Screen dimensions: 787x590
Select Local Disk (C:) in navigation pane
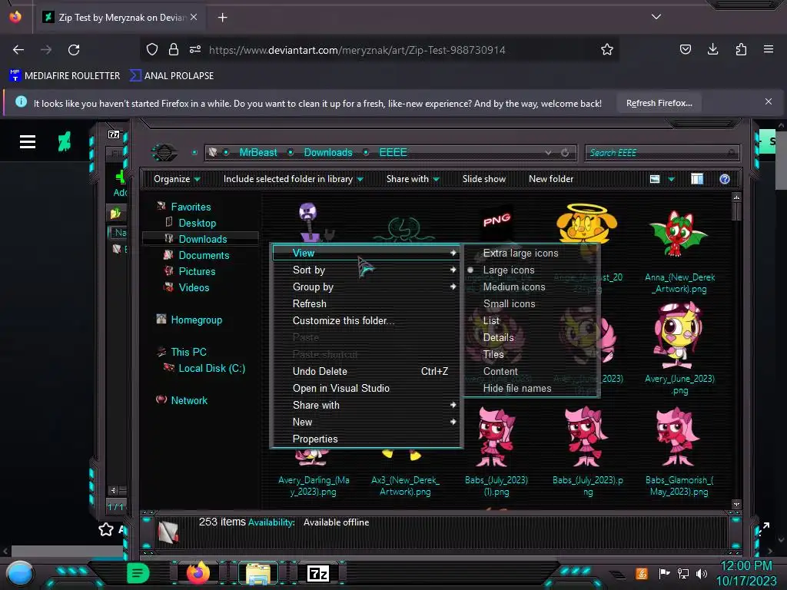212,368
